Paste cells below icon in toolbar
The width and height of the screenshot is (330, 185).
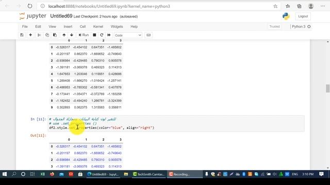55,35
